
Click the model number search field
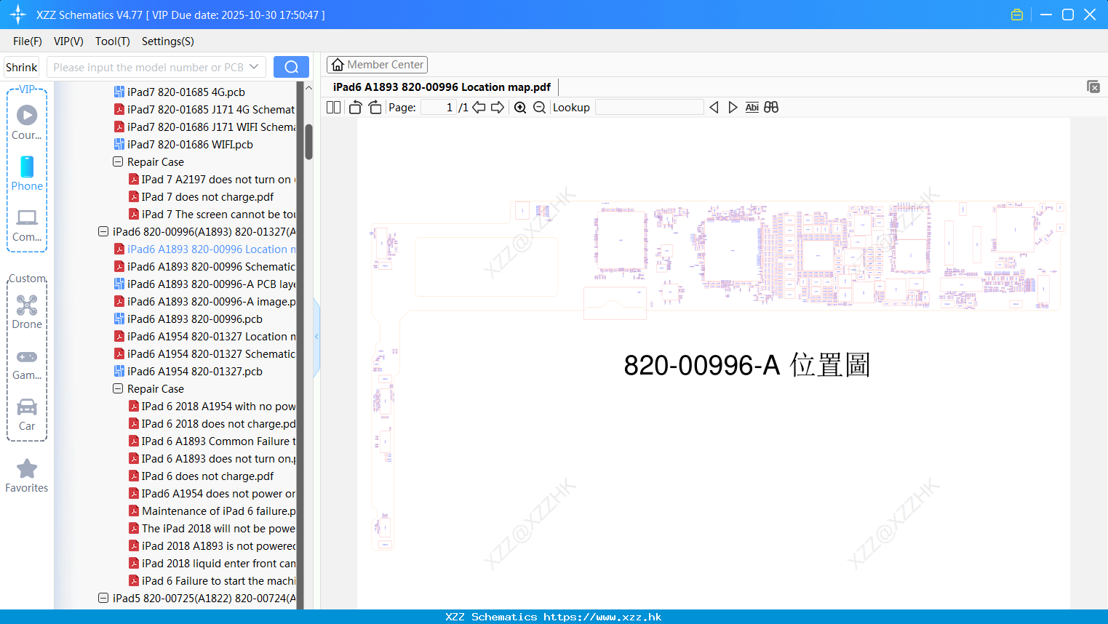148,67
